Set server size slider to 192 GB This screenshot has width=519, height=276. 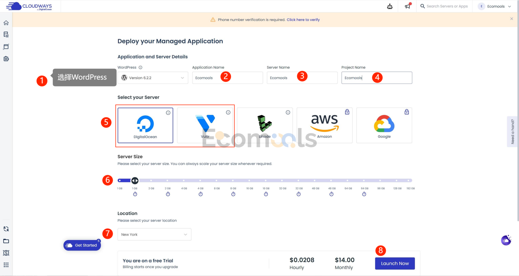click(x=409, y=180)
